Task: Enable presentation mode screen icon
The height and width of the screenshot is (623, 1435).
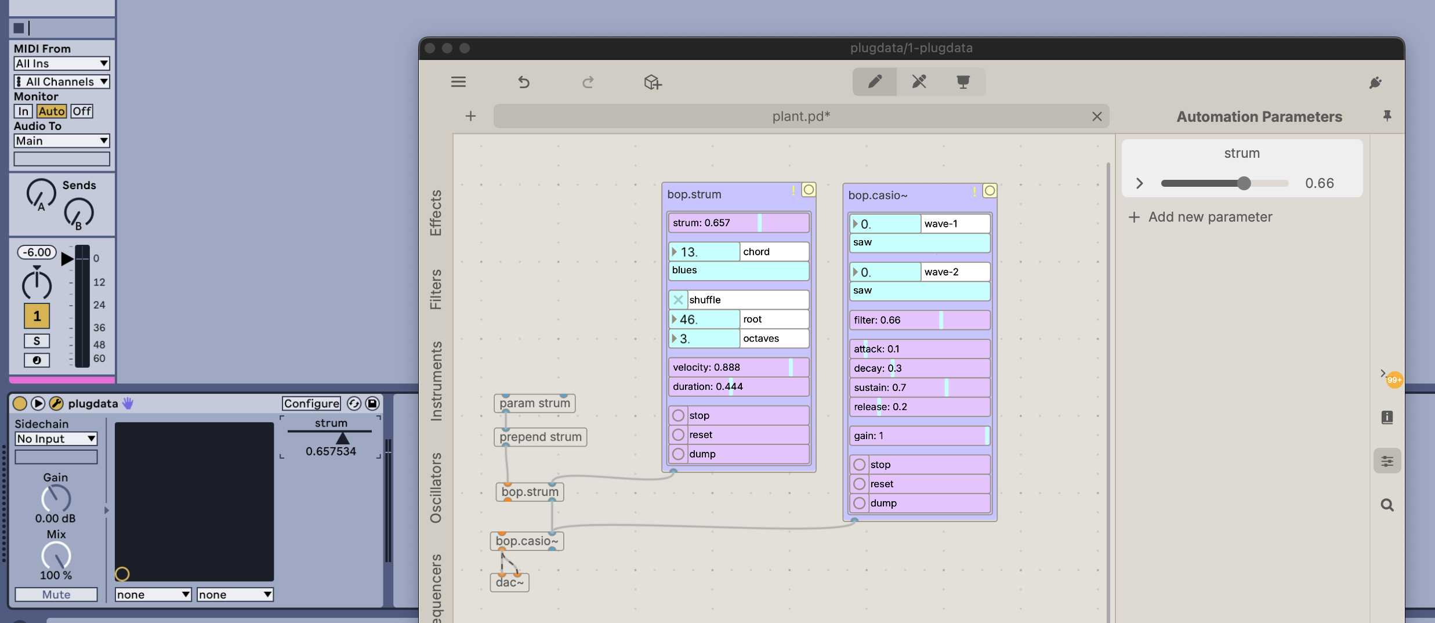Action: click(963, 82)
